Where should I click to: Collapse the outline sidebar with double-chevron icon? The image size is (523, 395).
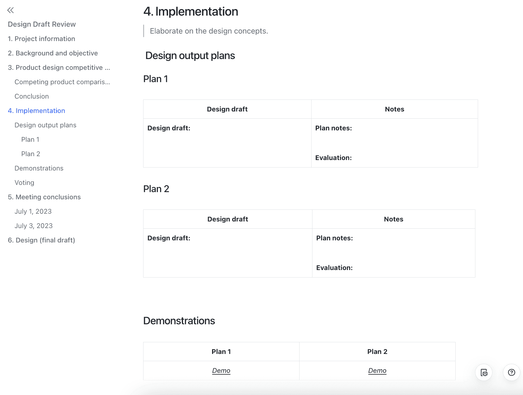tap(10, 10)
